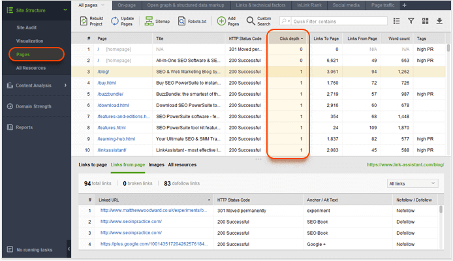The width and height of the screenshot is (453, 261).
Task: Click the No running tasks icon
Action: coord(10,249)
